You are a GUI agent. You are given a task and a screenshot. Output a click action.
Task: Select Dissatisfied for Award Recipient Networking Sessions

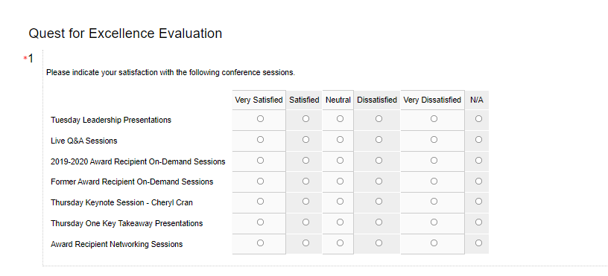pos(379,243)
